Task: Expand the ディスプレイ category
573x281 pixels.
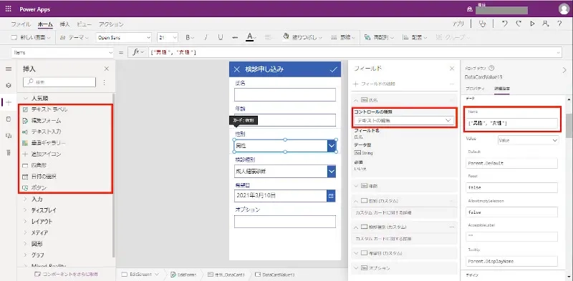Action: [x=26, y=210]
